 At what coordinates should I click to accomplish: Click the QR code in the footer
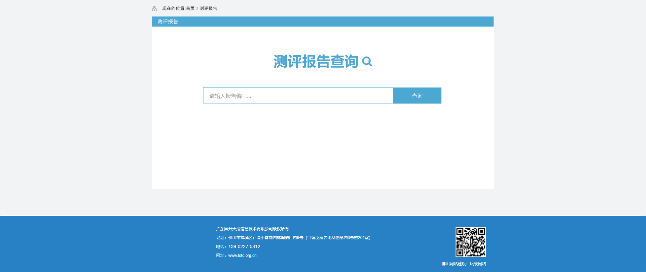470,242
